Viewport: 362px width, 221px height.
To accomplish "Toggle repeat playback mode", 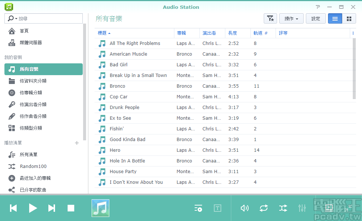I will click(x=263, y=208).
